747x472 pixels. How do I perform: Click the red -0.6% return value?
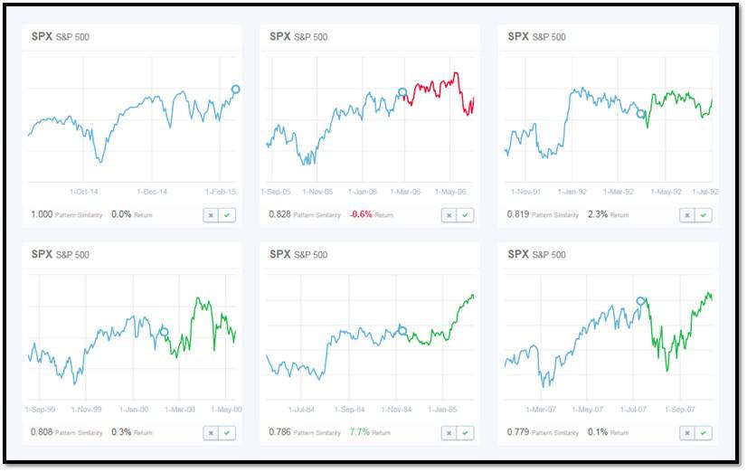pyautogui.click(x=361, y=215)
